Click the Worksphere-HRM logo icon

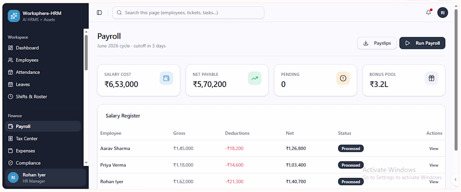click(x=14, y=16)
